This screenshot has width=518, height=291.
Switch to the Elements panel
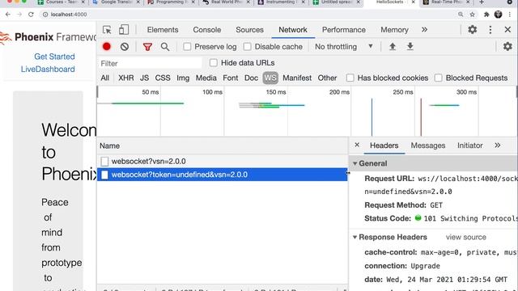pos(163,30)
